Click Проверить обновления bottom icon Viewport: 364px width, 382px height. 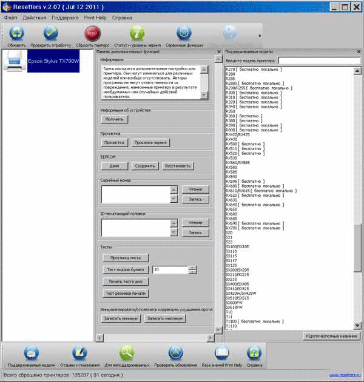[x=175, y=353]
